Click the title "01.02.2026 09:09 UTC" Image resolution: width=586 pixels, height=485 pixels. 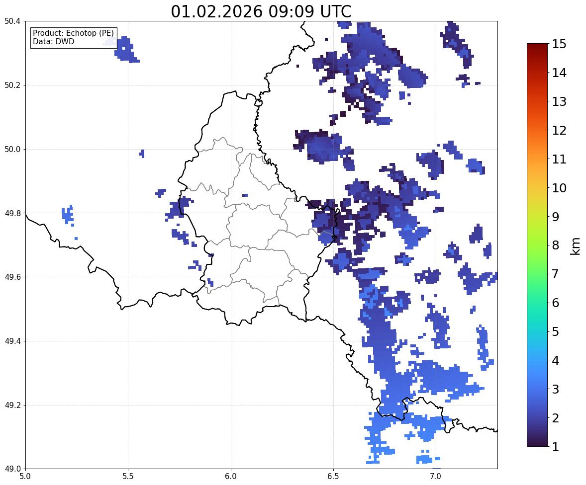pyautogui.click(x=261, y=11)
